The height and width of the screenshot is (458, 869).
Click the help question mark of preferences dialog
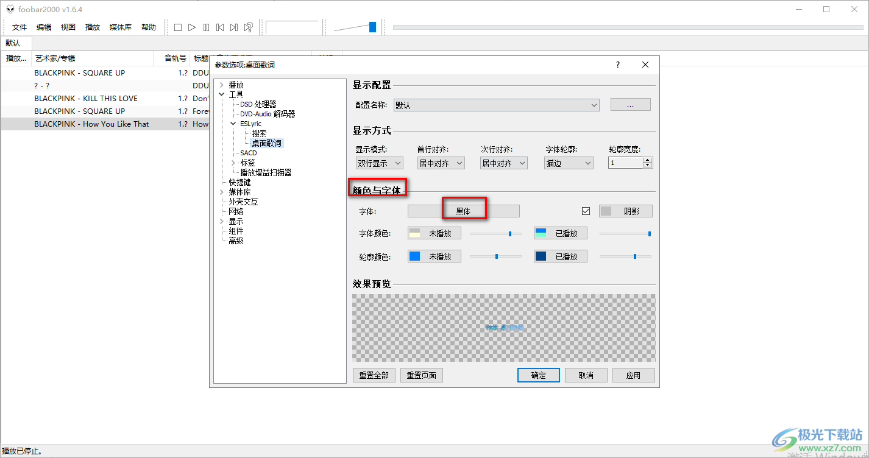click(x=618, y=65)
